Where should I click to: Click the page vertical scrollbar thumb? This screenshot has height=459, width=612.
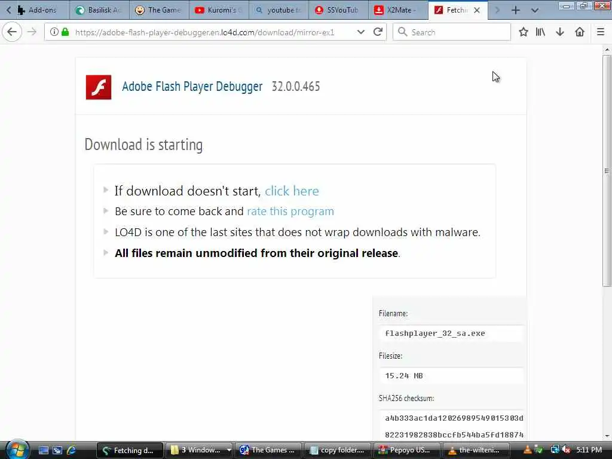607,171
